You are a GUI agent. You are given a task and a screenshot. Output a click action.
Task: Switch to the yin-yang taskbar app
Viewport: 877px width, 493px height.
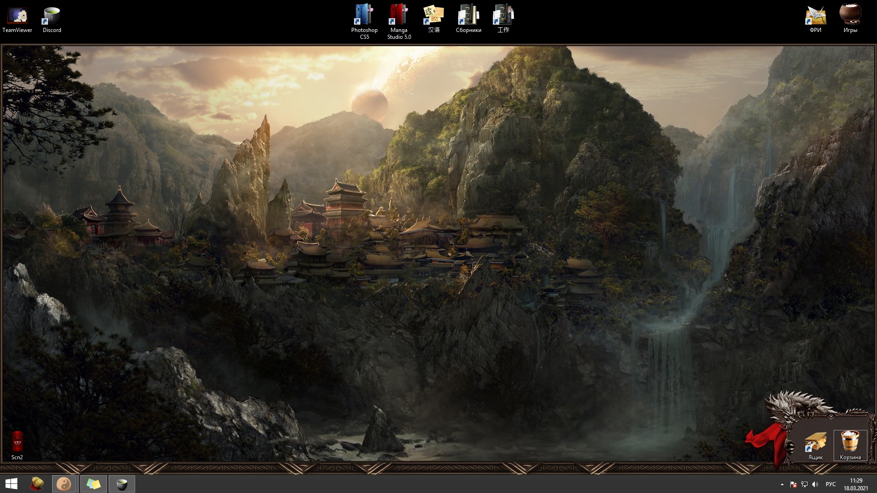[x=64, y=484]
